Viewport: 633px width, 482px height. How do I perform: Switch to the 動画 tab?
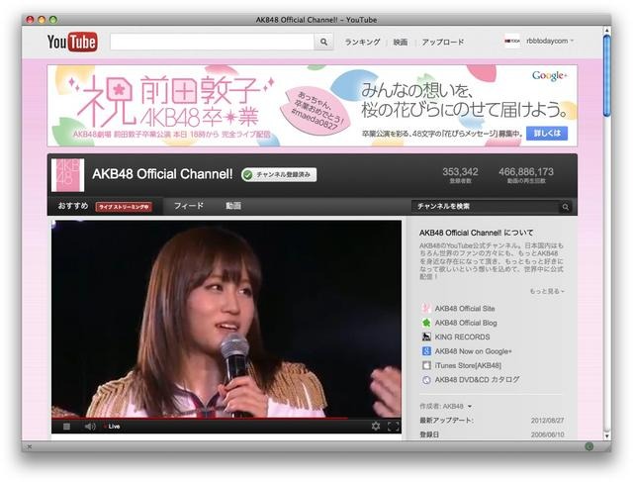click(x=233, y=206)
